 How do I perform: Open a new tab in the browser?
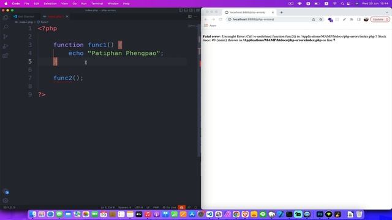[x=282, y=12]
